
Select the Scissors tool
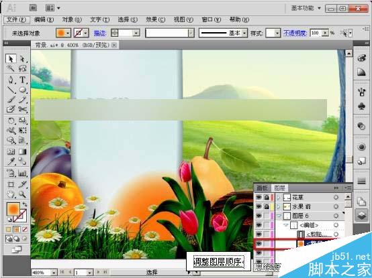(x=23, y=109)
